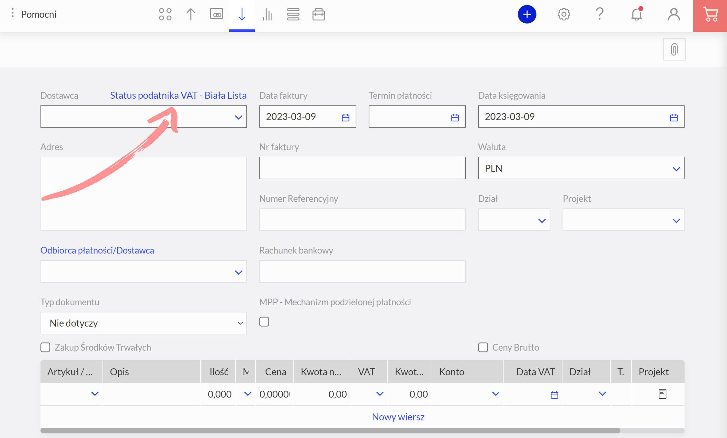Click the horizontal table scrollbar
The image size is (727, 438).
pos(331,430)
